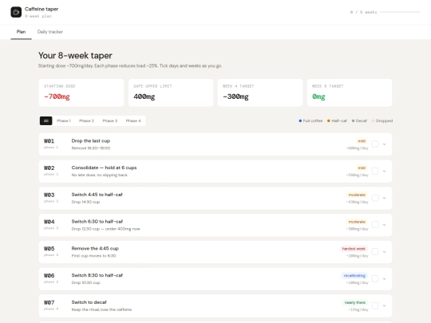Expand the W06 Switch 8:30 row chevron
The width and height of the screenshot is (431, 323).
(384, 279)
